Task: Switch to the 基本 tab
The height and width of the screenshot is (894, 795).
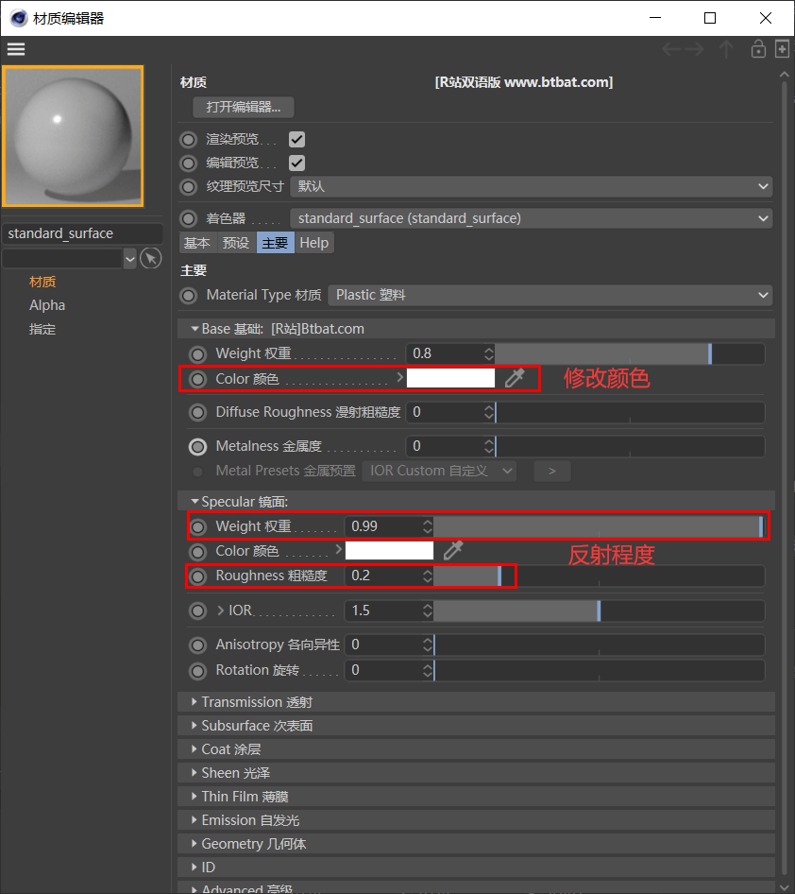Action: point(197,243)
